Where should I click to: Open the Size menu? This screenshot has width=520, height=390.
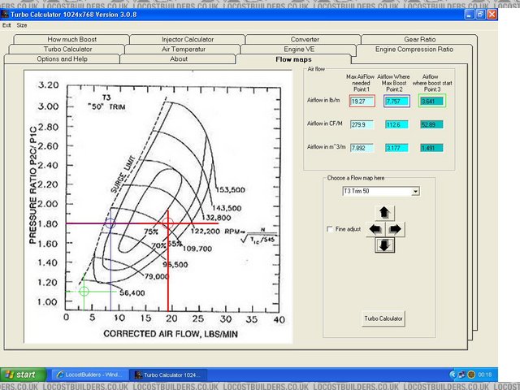point(22,25)
